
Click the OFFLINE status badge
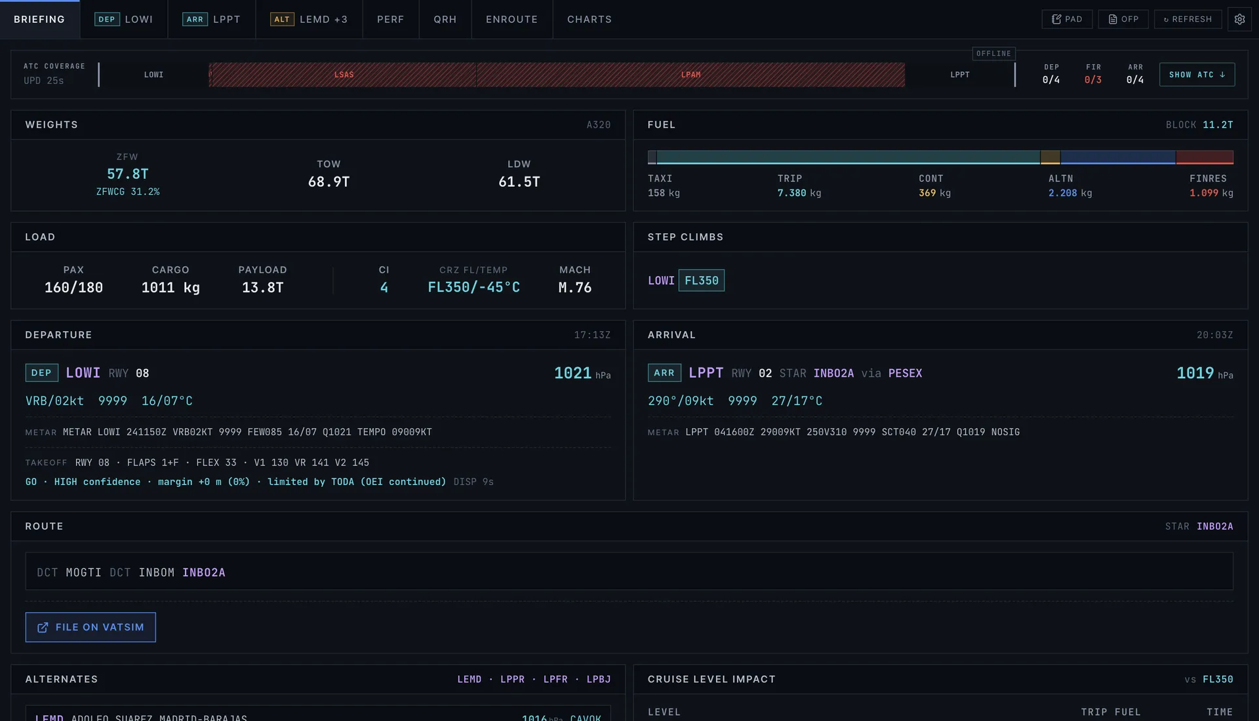pos(993,54)
